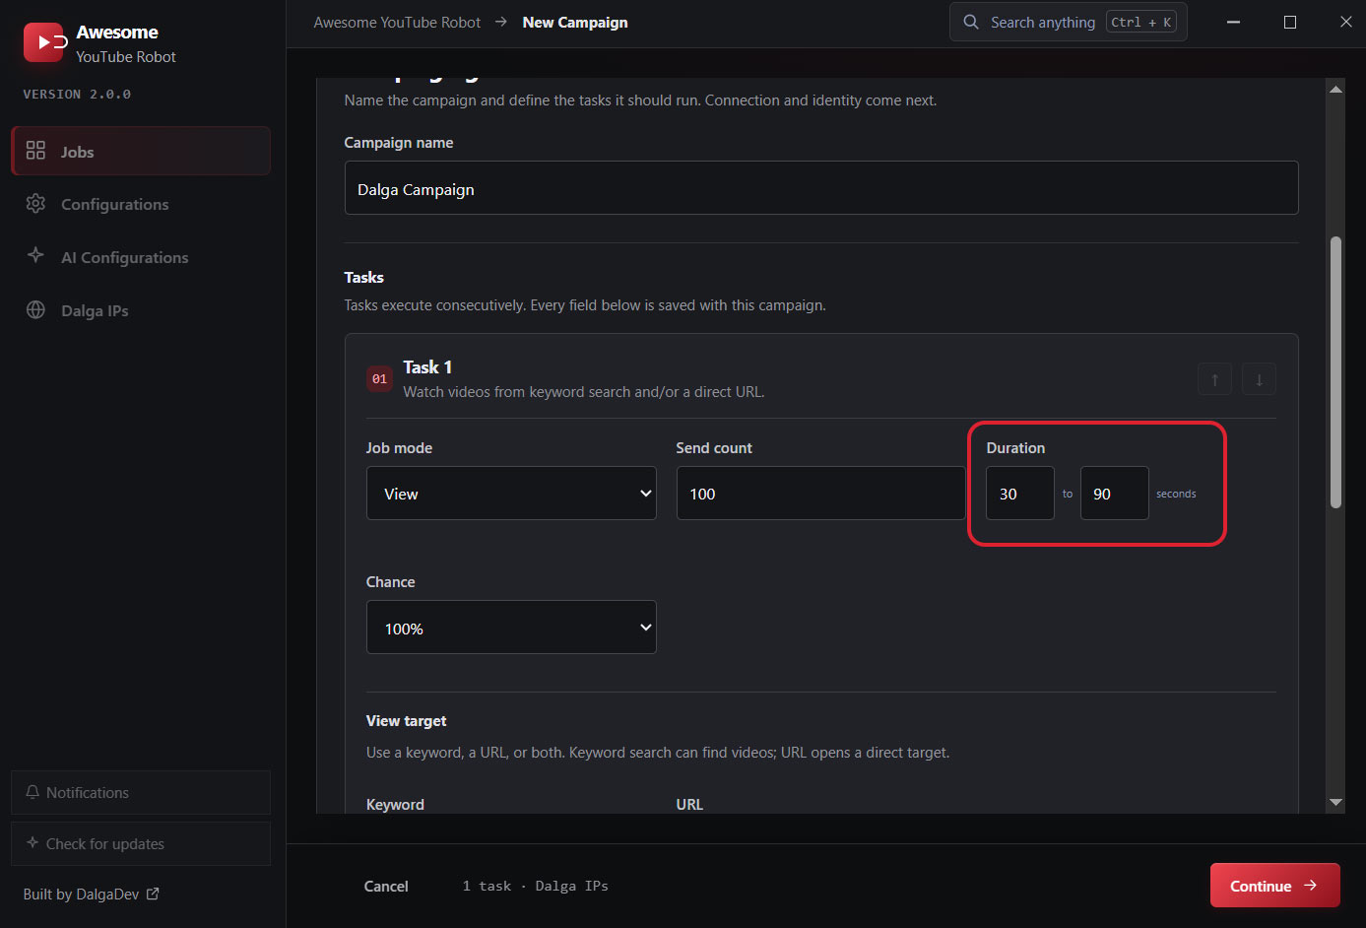Click the Awesome YouTube Robot logo icon
This screenshot has height=928, width=1366.
(43, 42)
